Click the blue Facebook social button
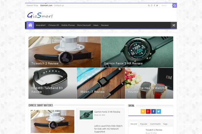 pos(154,112)
